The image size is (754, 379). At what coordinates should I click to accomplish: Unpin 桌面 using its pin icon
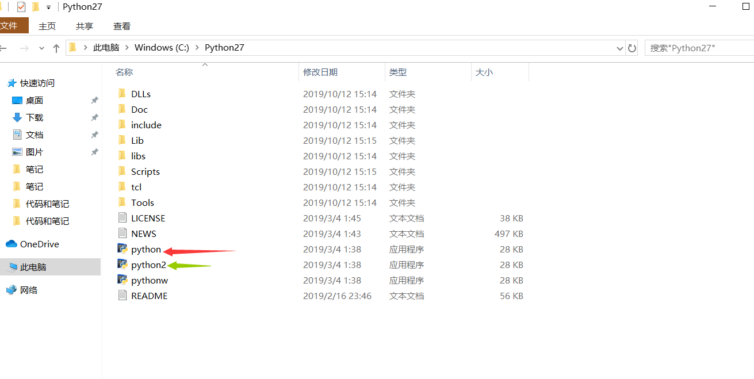pos(94,100)
